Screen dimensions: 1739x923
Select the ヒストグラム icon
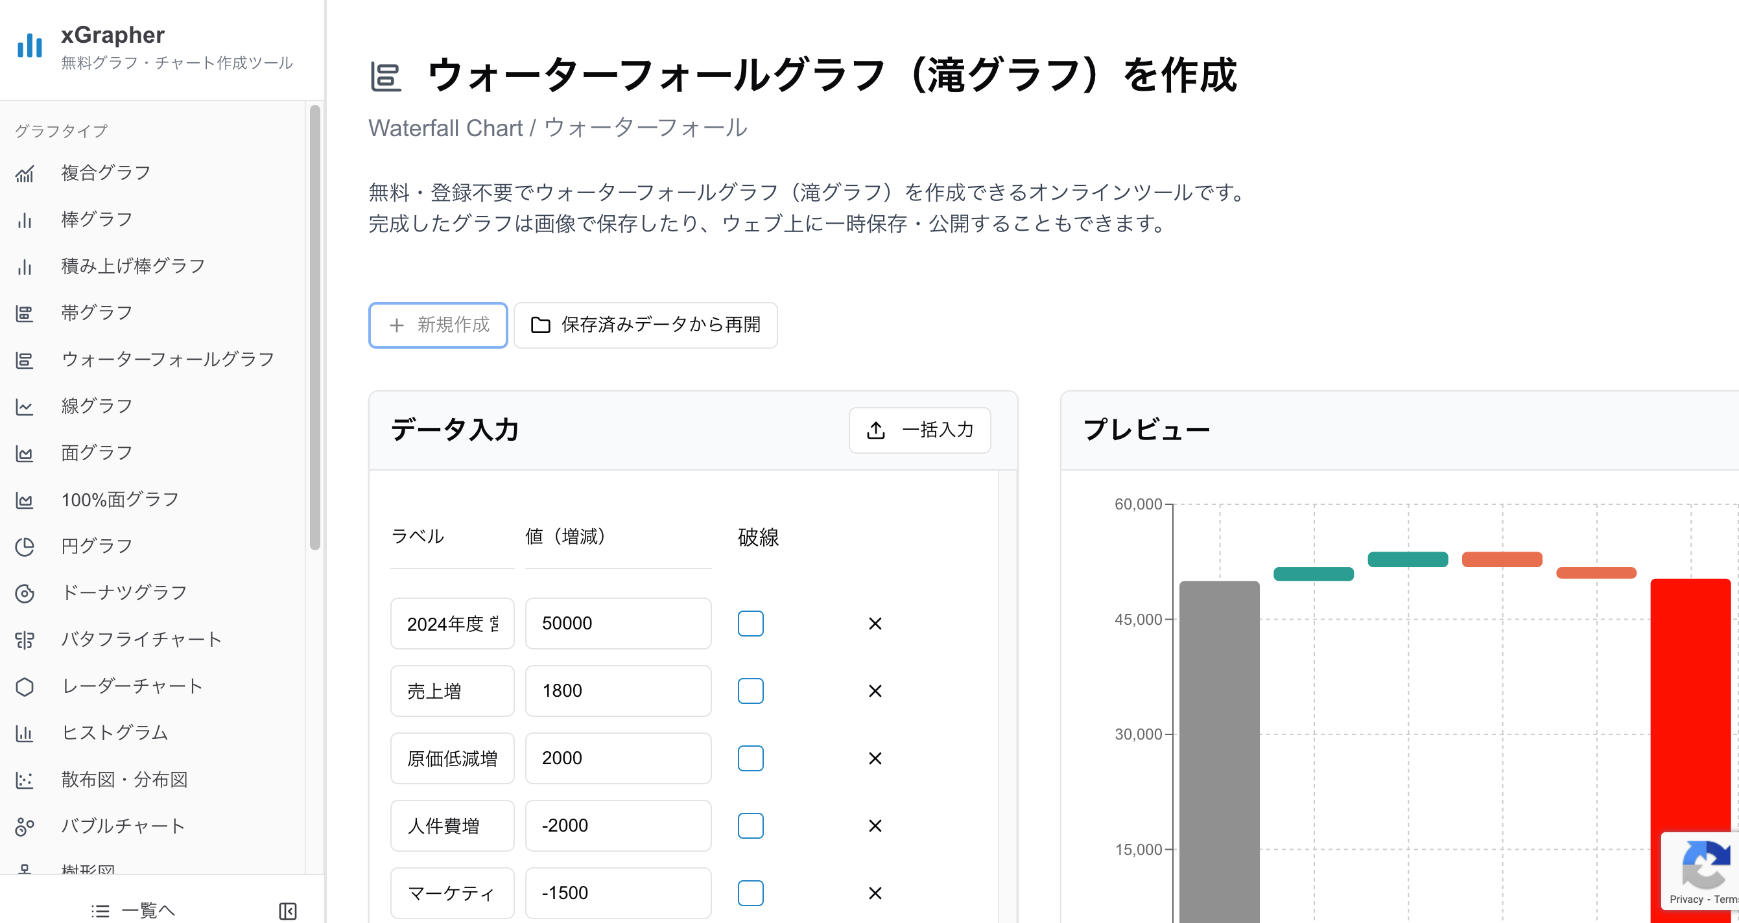[25, 733]
